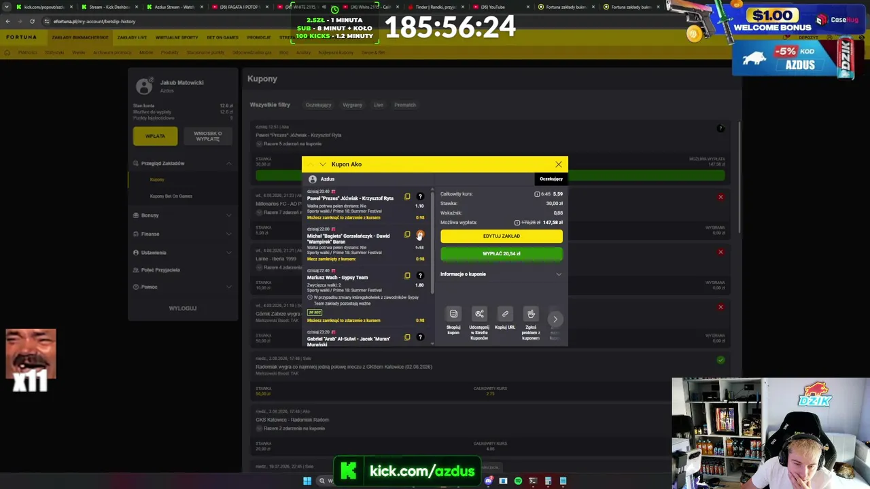Copy the coupon link with Kopiuj URL

505,314
